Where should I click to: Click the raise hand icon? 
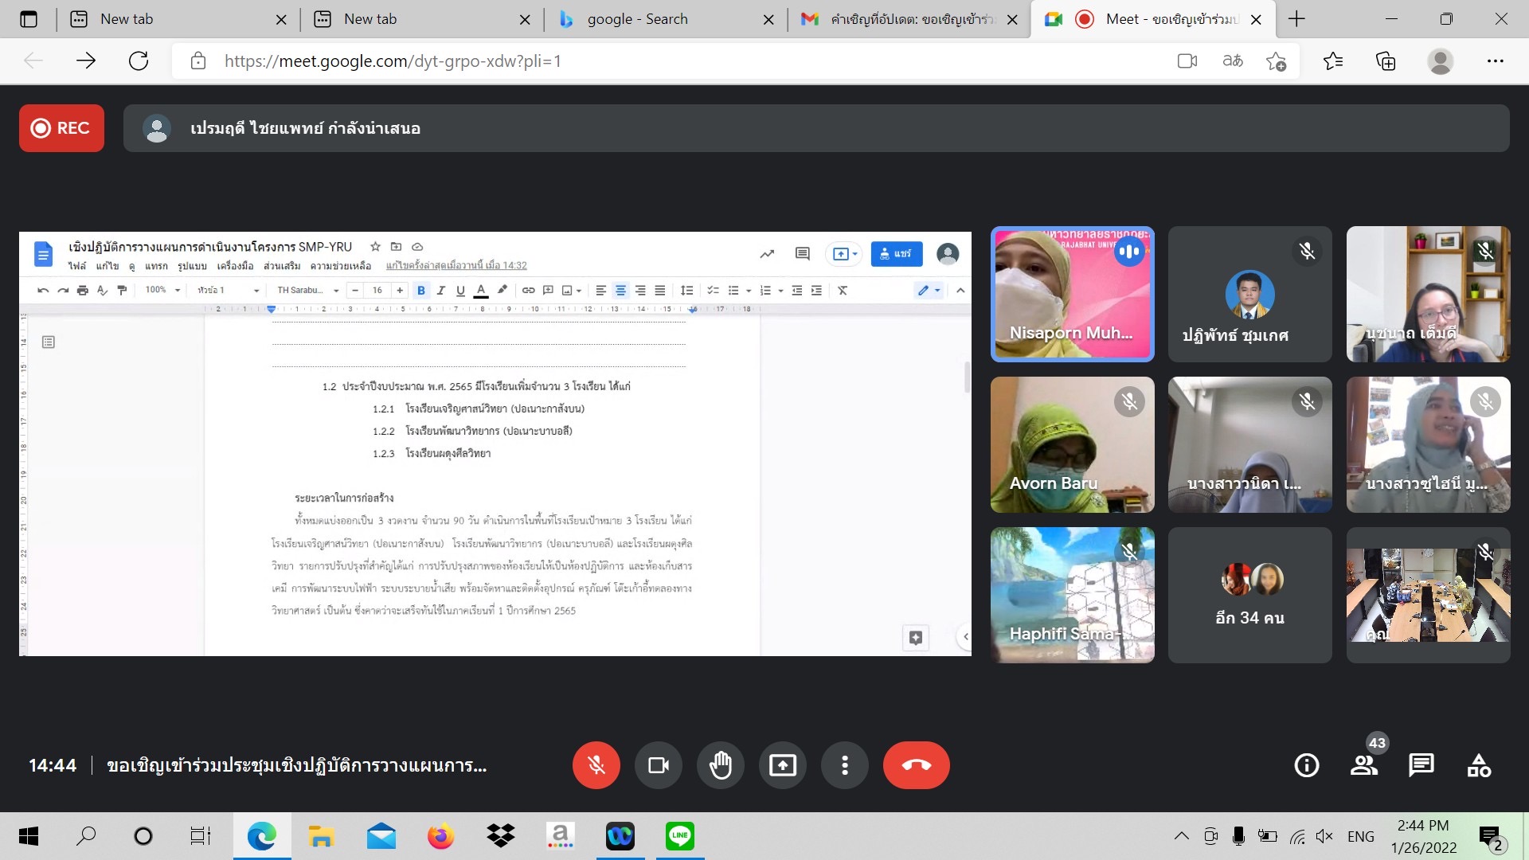(720, 765)
